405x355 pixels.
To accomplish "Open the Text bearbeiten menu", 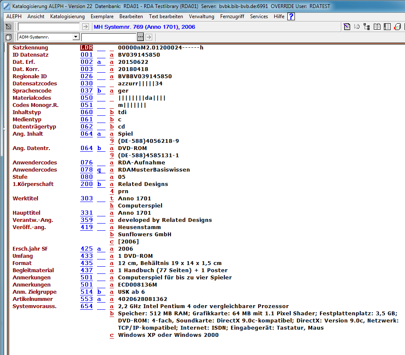I will tap(166, 16).
